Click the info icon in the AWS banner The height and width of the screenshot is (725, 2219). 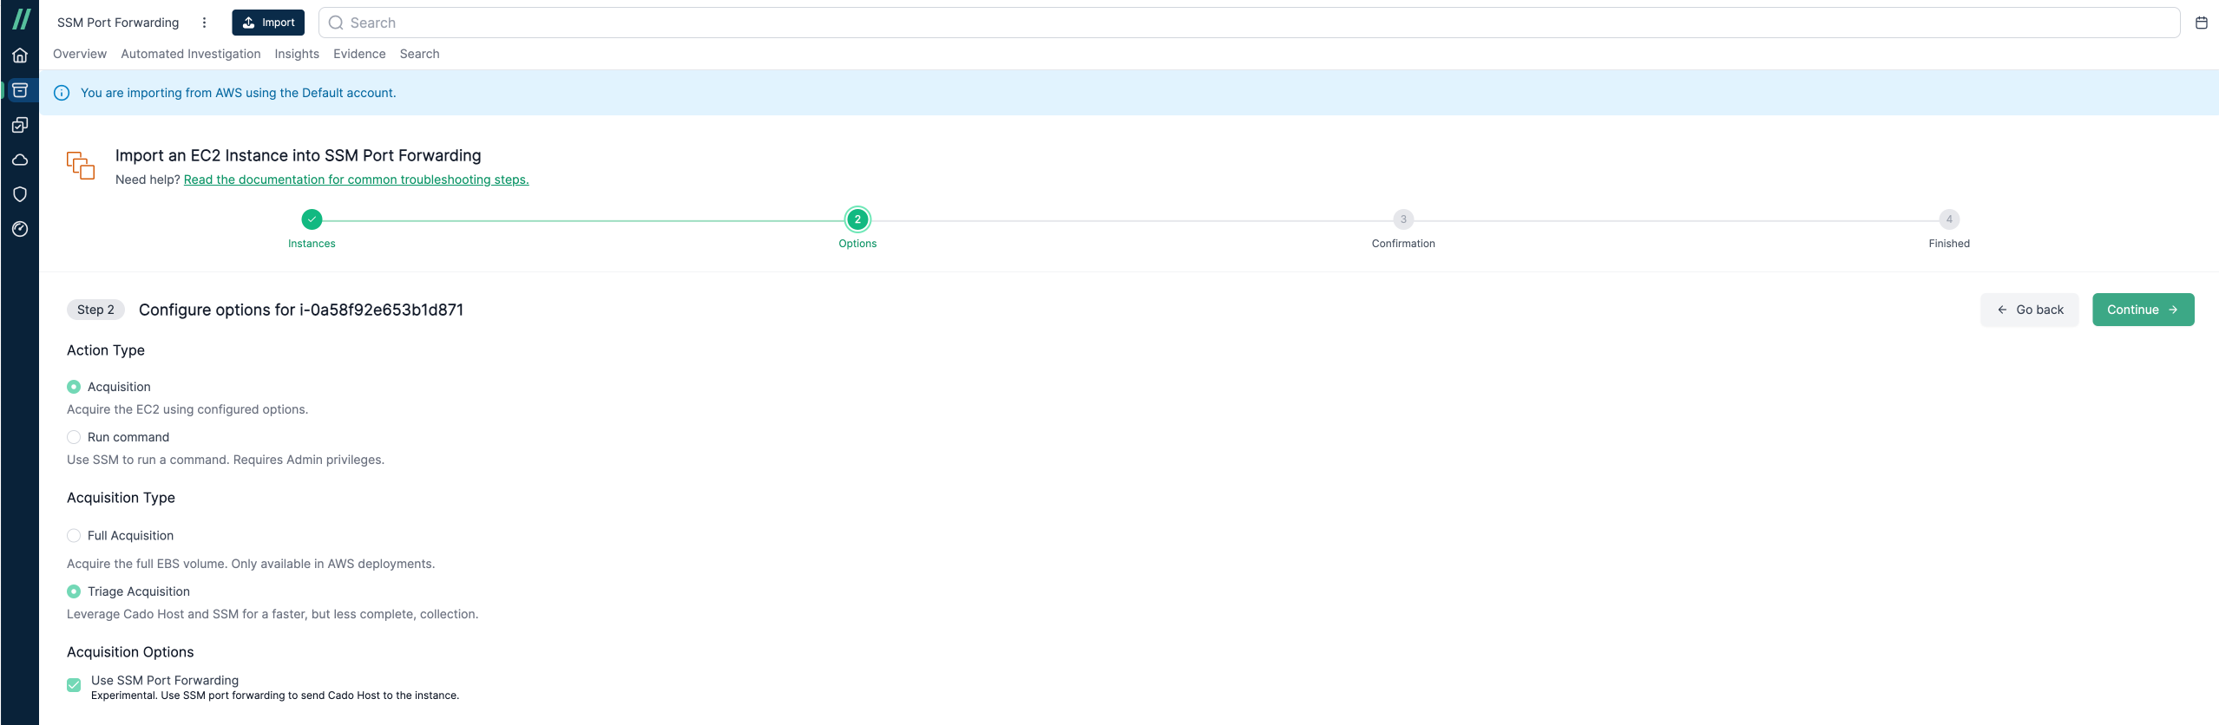tap(62, 93)
